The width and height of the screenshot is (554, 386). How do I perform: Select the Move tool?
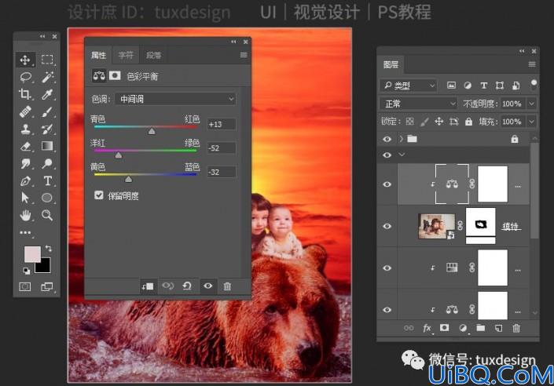tap(25, 60)
